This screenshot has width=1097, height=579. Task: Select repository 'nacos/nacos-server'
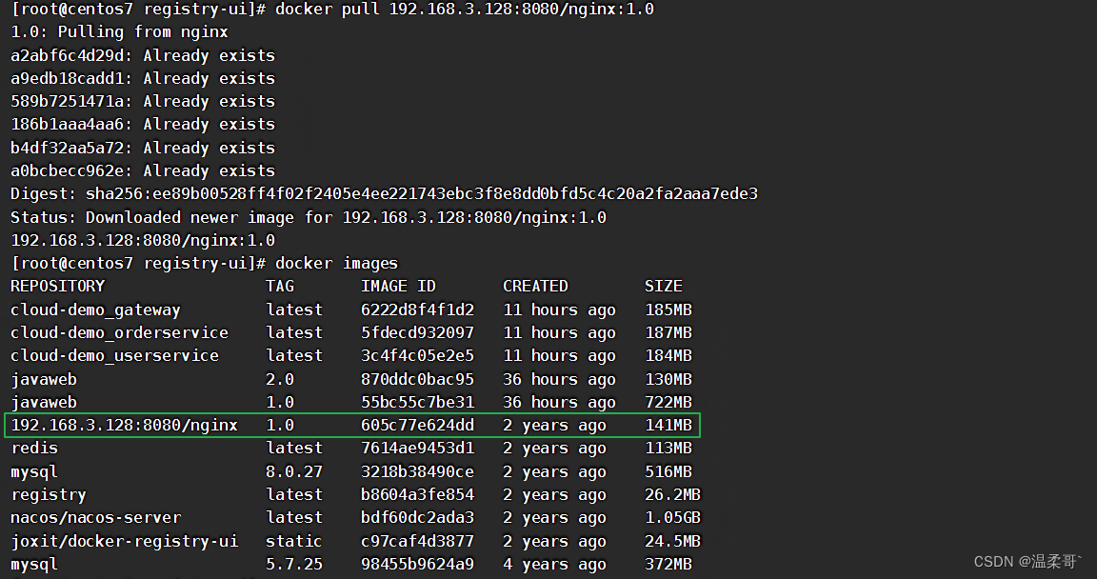tap(96, 518)
